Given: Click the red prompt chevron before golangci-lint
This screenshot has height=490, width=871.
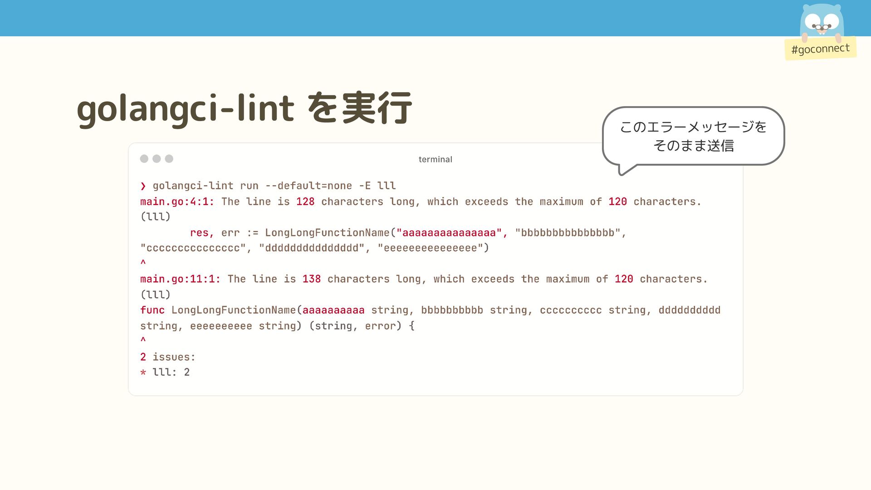Looking at the screenshot, I should 143,186.
